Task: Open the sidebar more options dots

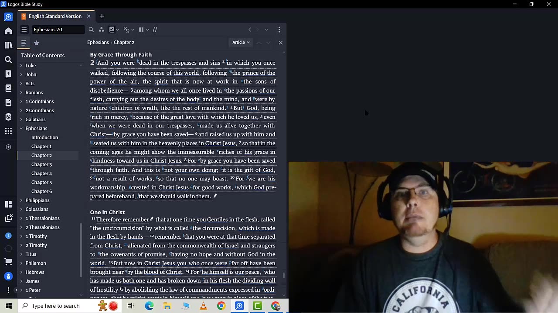Action: 8,290
